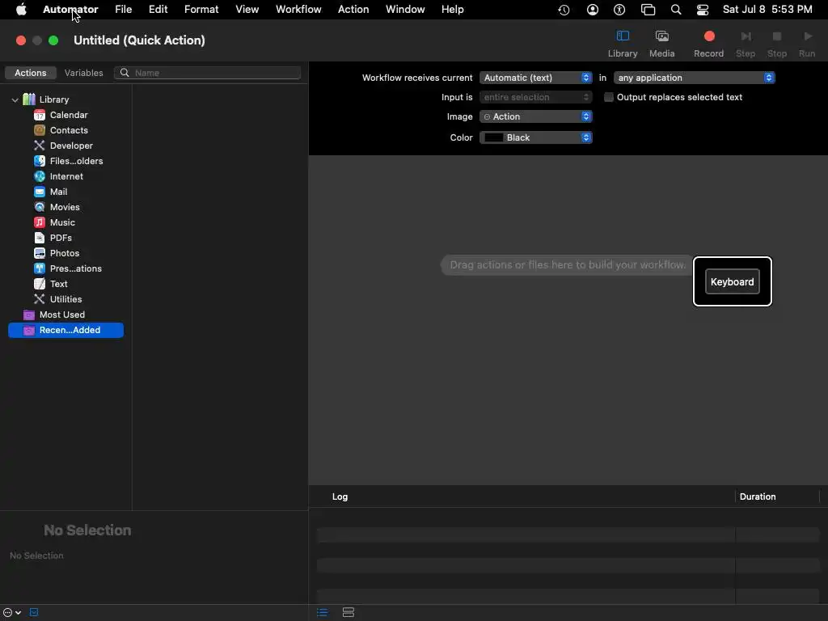Image resolution: width=828 pixels, height=621 pixels.
Task: Select the Recently Added smart folder
Action: click(66, 330)
